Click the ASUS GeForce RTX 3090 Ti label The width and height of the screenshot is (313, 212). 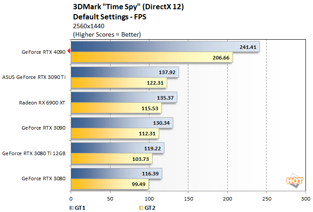coord(34,77)
